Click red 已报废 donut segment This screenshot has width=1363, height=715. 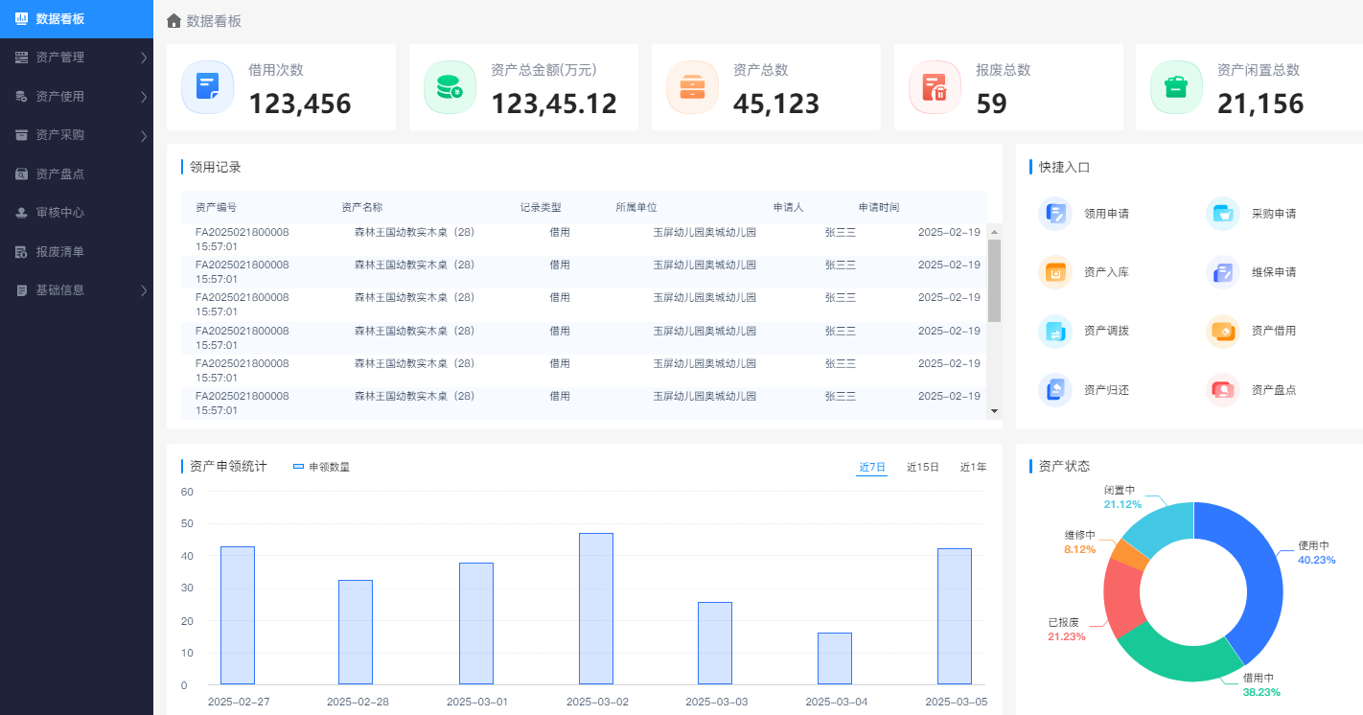pos(1124,596)
